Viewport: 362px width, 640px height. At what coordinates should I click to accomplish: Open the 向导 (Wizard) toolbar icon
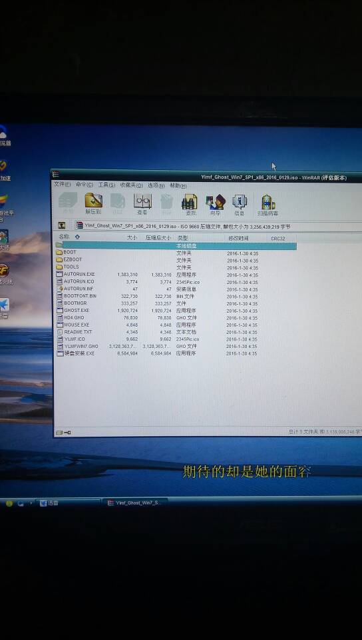click(x=215, y=205)
